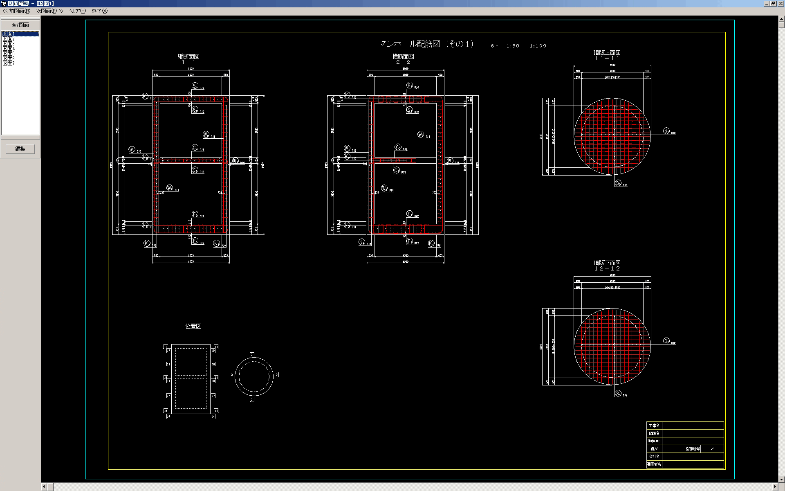This screenshot has width=785, height=491.
Task: Click the vertical scrollbar up arrow
Action: [x=781, y=19]
